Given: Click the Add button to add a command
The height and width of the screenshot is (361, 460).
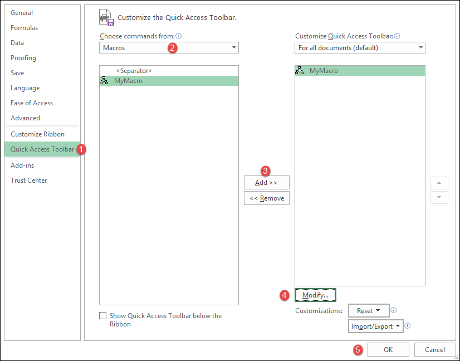Looking at the screenshot, I should pos(266,182).
